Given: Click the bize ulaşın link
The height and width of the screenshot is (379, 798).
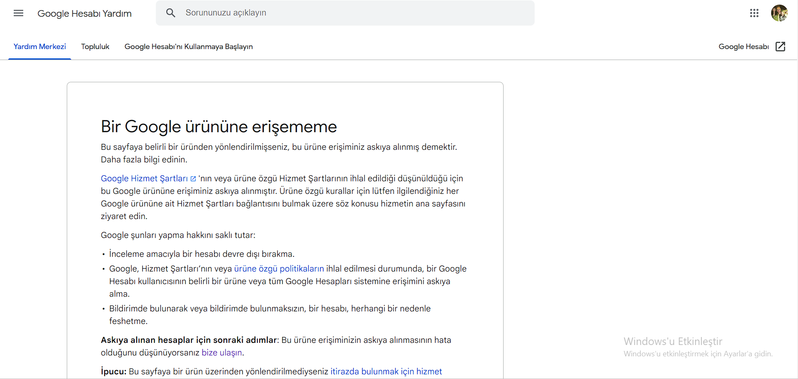Looking at the screenshot, I should point(222,353).
